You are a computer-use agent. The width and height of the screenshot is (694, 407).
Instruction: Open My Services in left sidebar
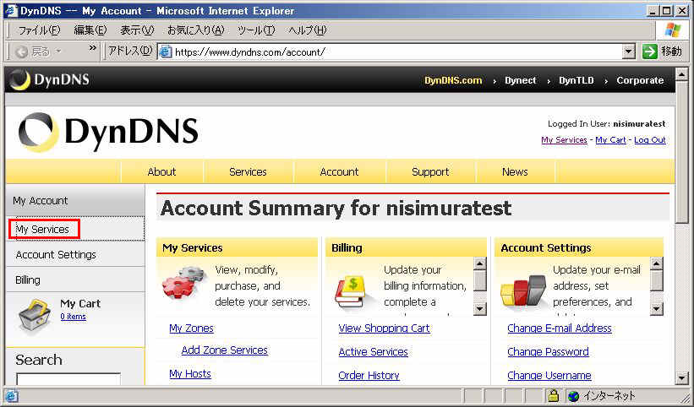pyautogui.click(x=76, y=229)
